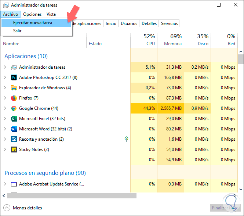Click the Google Chrome icon in the list

pyautogui.click(x=14, y=108)
